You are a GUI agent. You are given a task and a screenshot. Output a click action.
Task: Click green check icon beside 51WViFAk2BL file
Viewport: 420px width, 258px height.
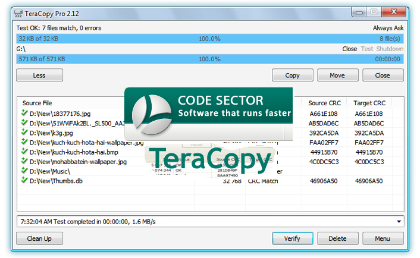24,122
